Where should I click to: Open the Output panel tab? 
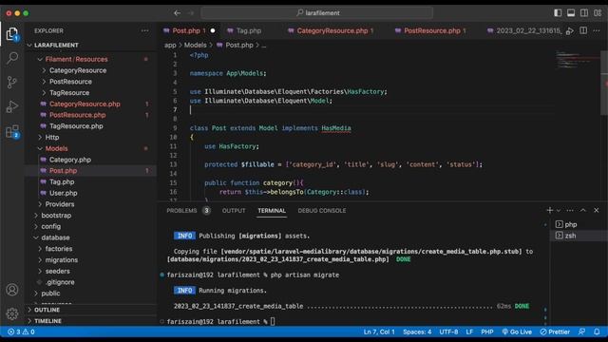click(x=234, y=211)
